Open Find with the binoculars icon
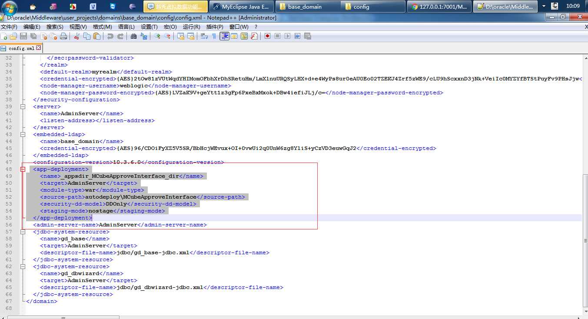Screen dimensions: 588x319 point(133,36)
